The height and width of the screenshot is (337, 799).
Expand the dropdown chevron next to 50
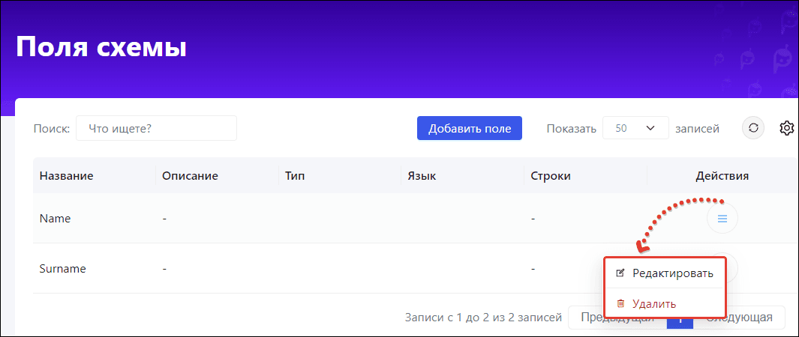point(650,128)
